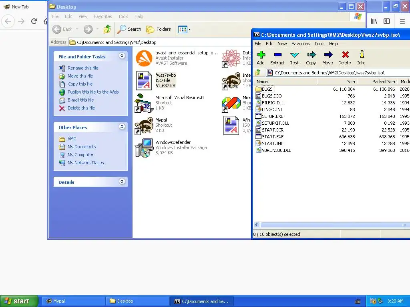Open Back button history dropdown arrow

point(77,29)
